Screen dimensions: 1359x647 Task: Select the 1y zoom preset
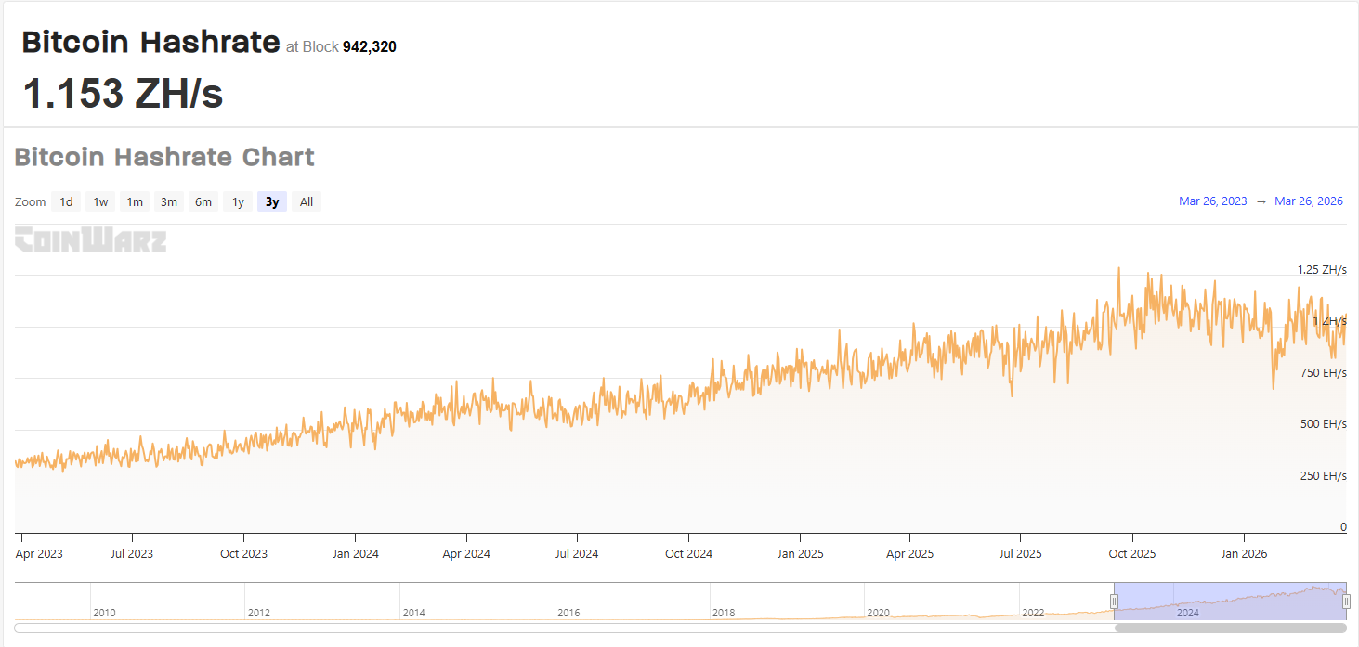238,201
